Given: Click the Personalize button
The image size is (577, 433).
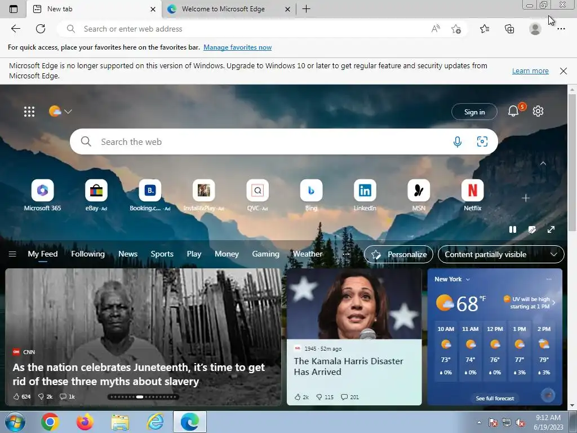Looking at the screenshot, I should [x=398, y=254].
